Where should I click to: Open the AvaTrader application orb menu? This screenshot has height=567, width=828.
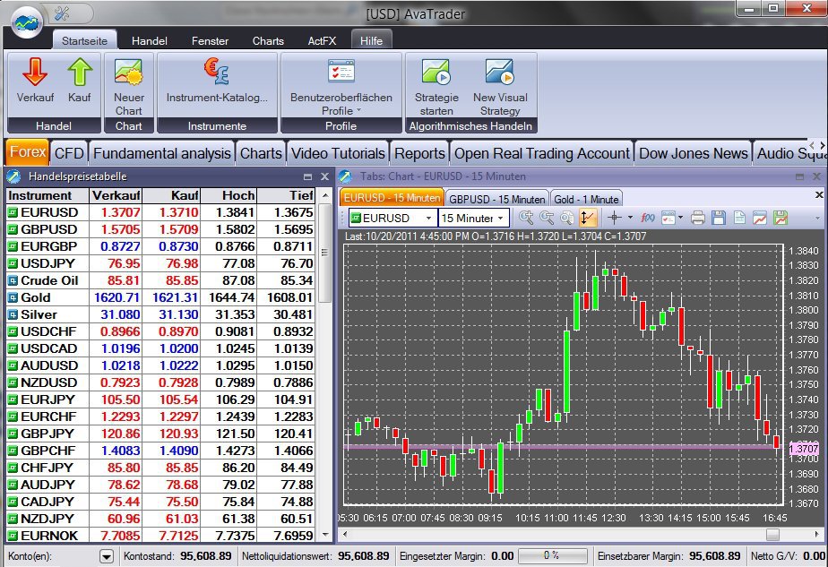pyautogui.click(x=26, y=21)
